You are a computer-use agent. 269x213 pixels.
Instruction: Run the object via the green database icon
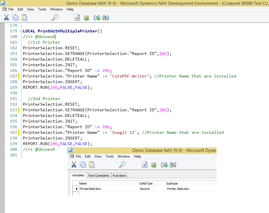(86, 17)
